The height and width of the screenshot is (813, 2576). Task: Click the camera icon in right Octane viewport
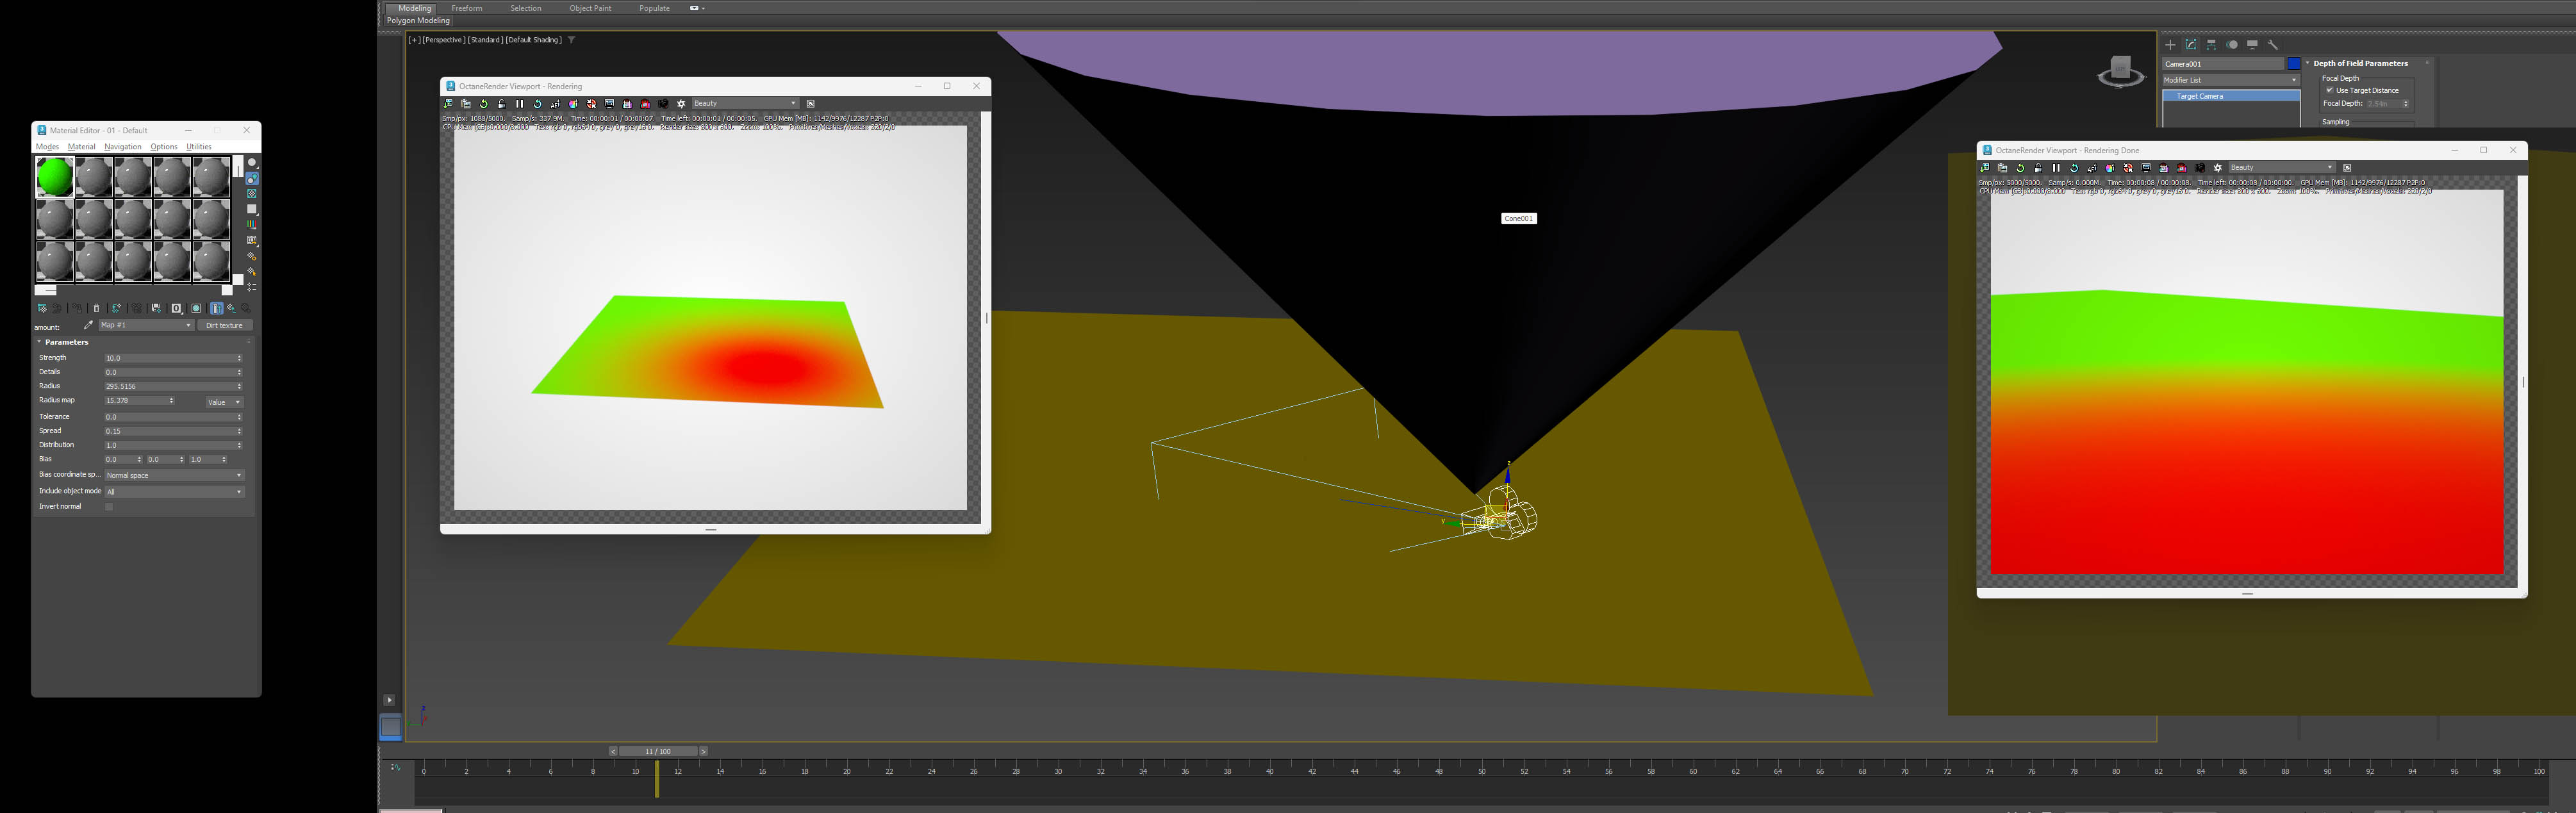[x=2200, y=168]
